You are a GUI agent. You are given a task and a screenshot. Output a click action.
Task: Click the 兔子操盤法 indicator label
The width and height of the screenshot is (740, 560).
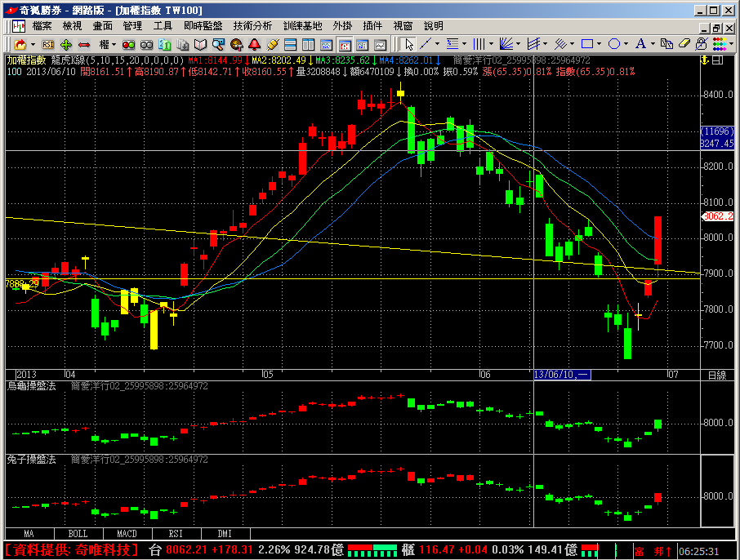(31, 460)
